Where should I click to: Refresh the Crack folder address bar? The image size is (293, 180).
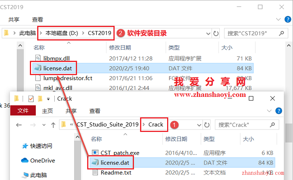click(x=207, y=125)
